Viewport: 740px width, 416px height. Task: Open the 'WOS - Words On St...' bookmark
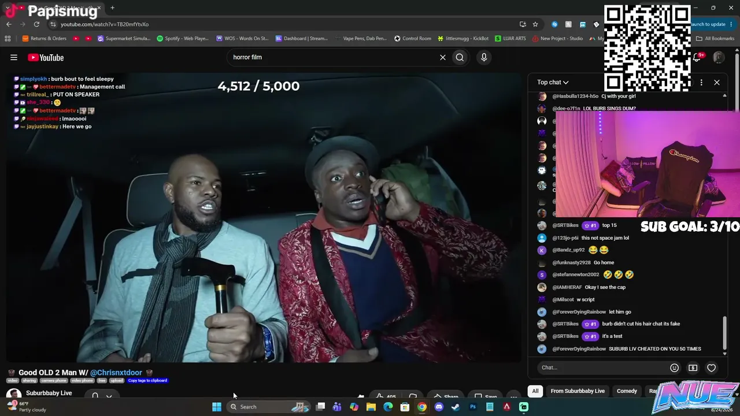coord(242,39)
